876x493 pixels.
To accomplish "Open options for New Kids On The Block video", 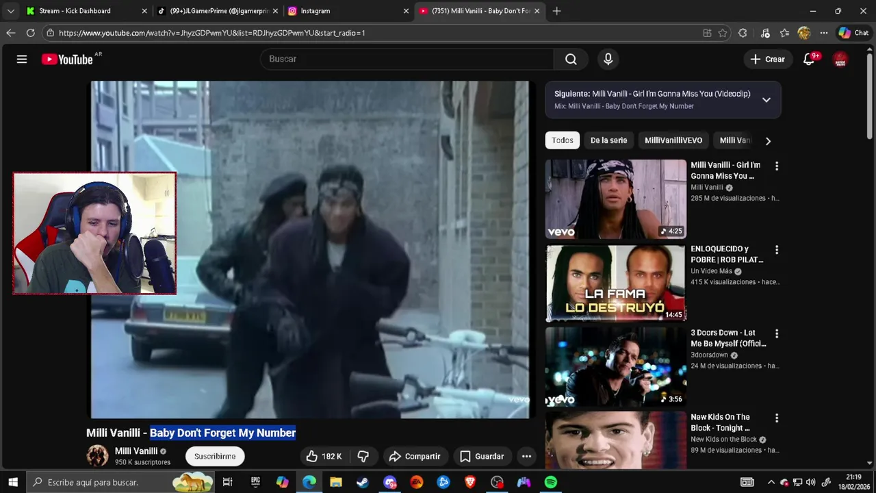I will [x=776, y=418].
